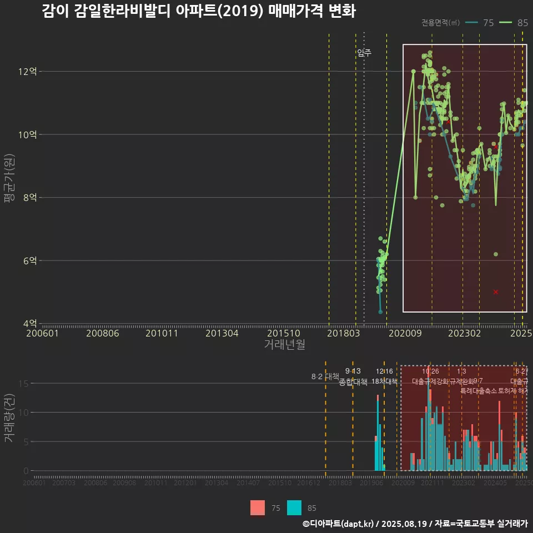Viewport: 533px width, 533px height.
Task: Click the 10·26 대출규제강화 policy label
Action: tap(431, 376)
